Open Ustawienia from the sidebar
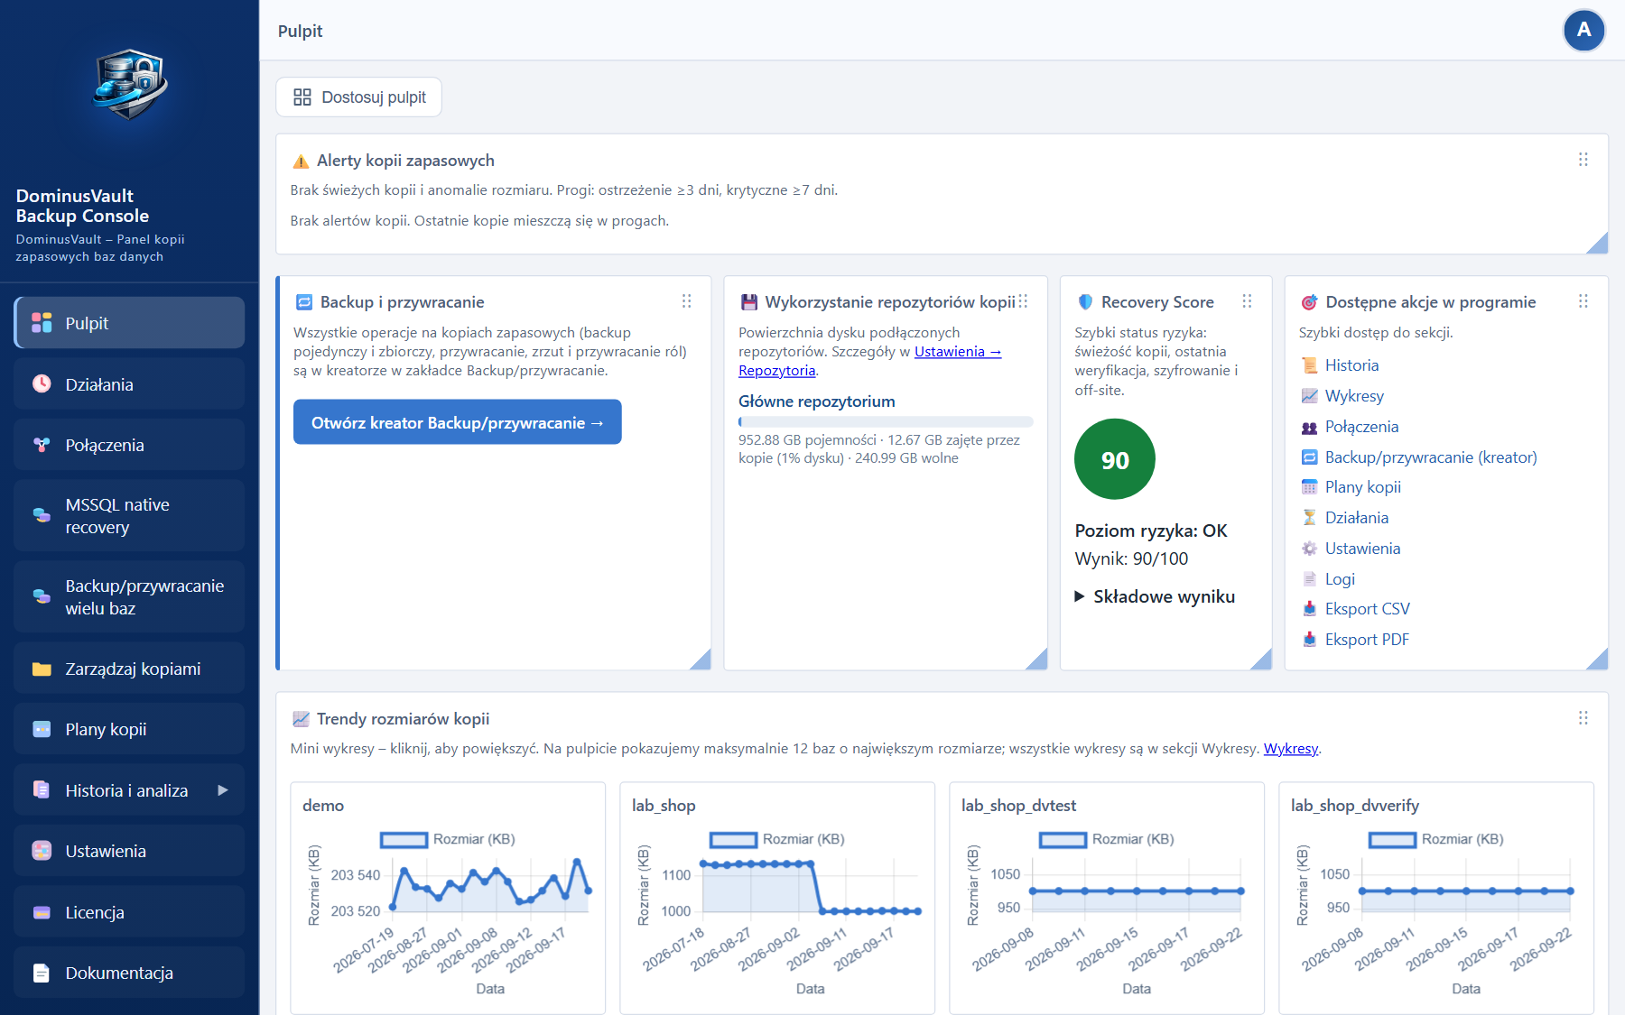The image size is (1625, 1015). (129, 851)
